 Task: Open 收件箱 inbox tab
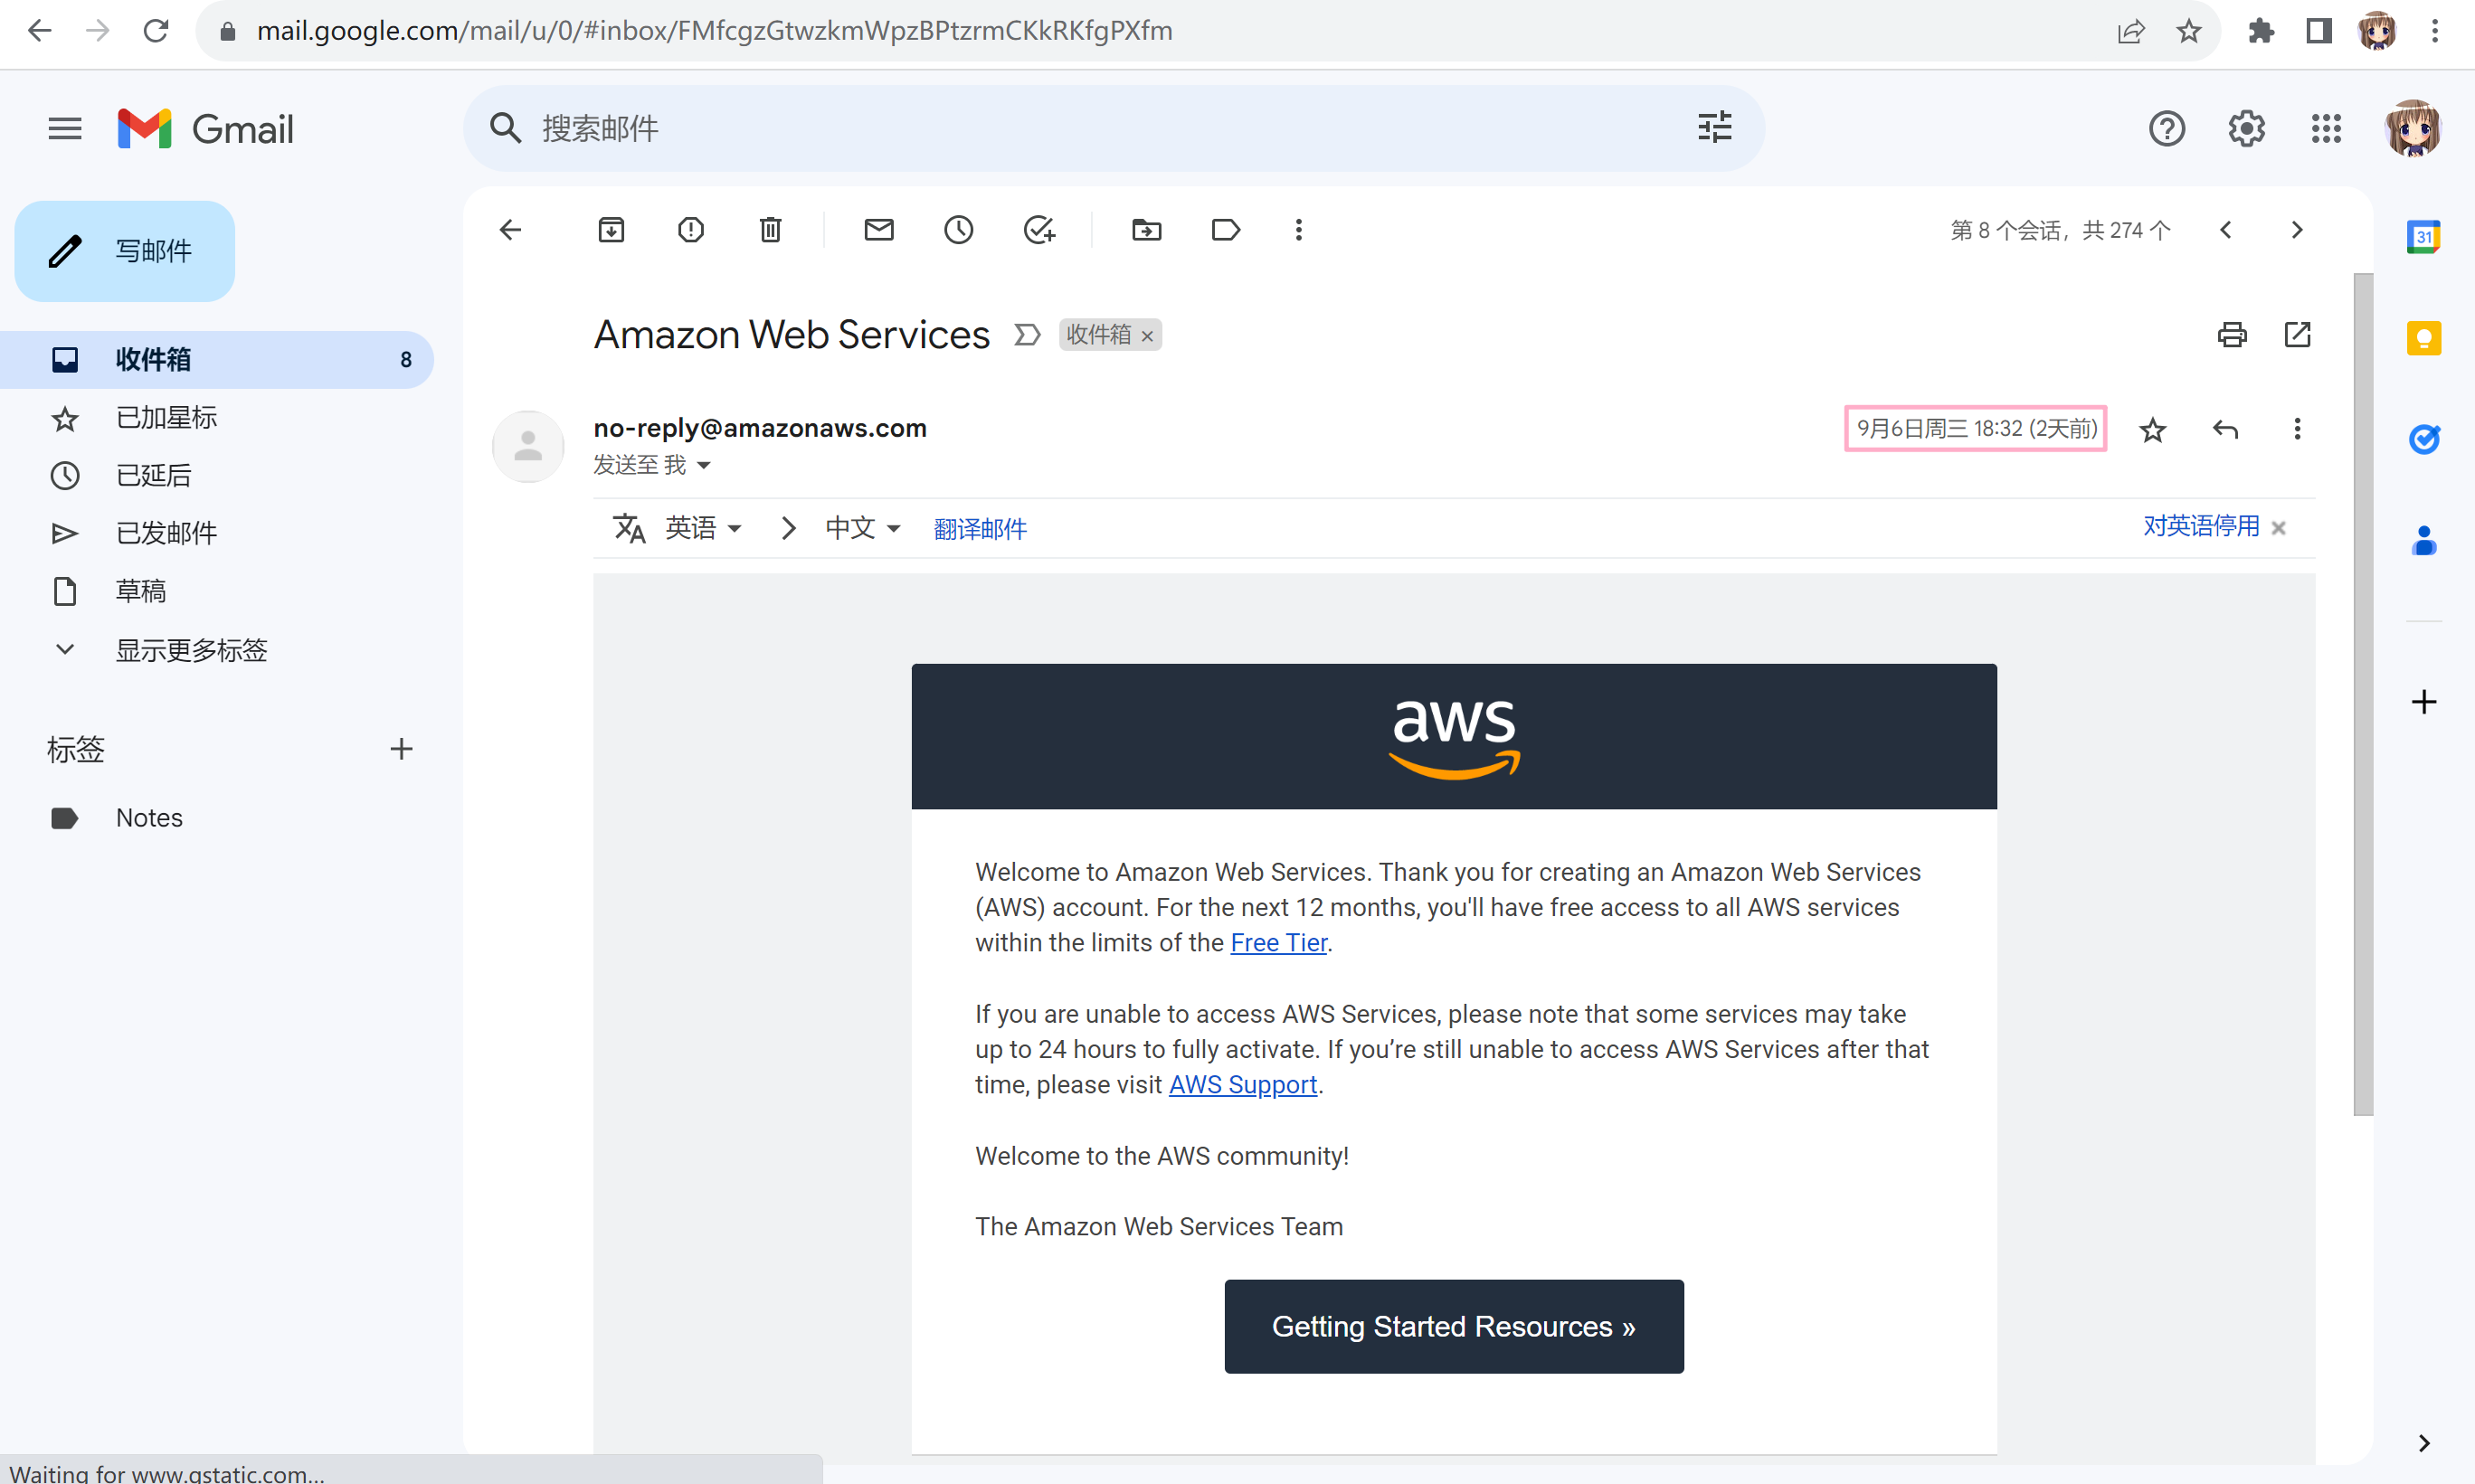[x=154, y=359]
